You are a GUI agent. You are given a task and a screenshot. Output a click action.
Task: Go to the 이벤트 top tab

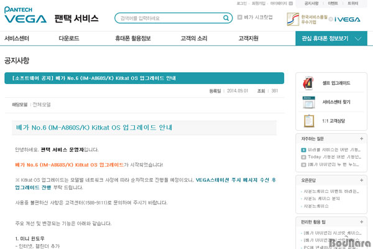point(333,3)
